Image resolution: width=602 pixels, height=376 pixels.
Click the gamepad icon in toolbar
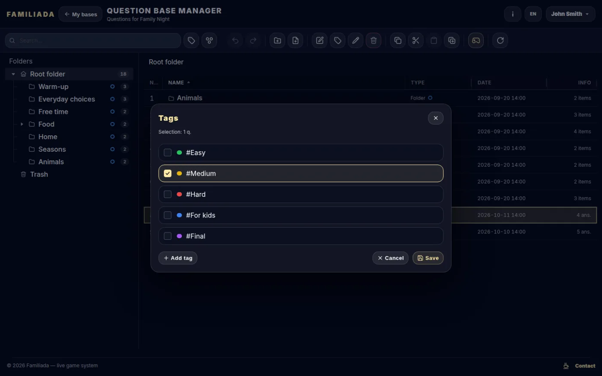pos(476,40)
